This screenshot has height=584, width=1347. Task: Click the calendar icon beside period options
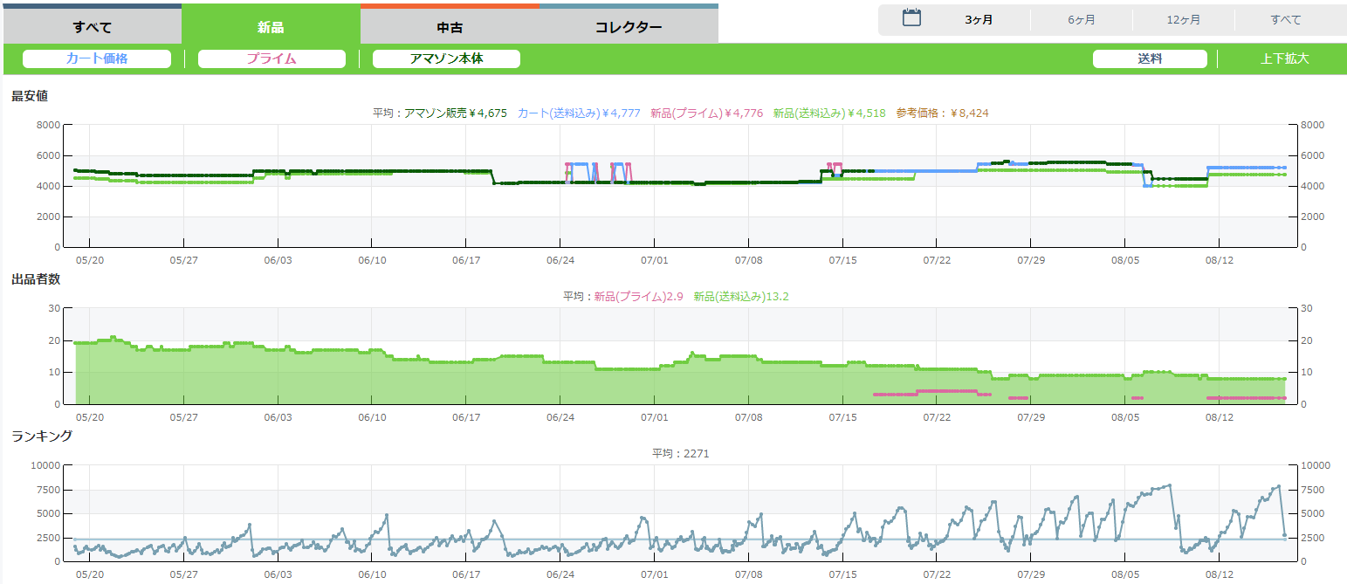[x=911, y=18]
